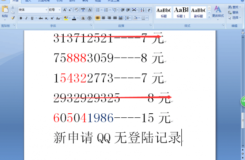Image resolution: width=245 pixels, height=160 pixels.
Task: Click the 更改样式 change styles button
Action: 218,13
